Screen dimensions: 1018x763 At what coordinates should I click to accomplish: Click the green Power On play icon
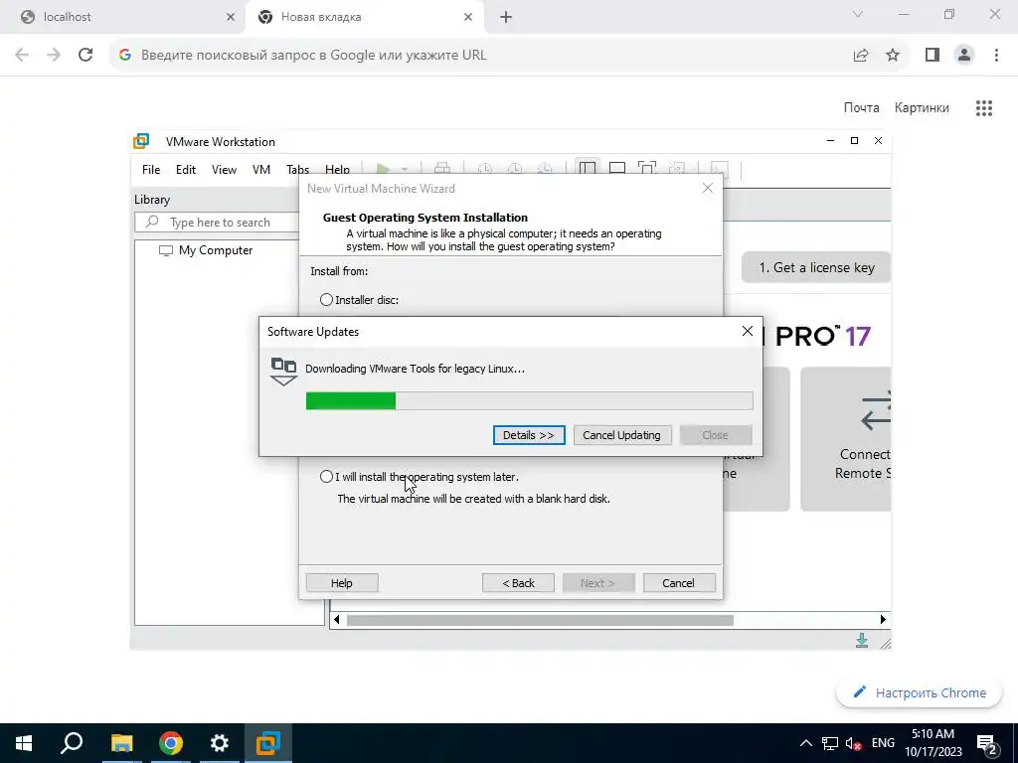click(383, 169)
